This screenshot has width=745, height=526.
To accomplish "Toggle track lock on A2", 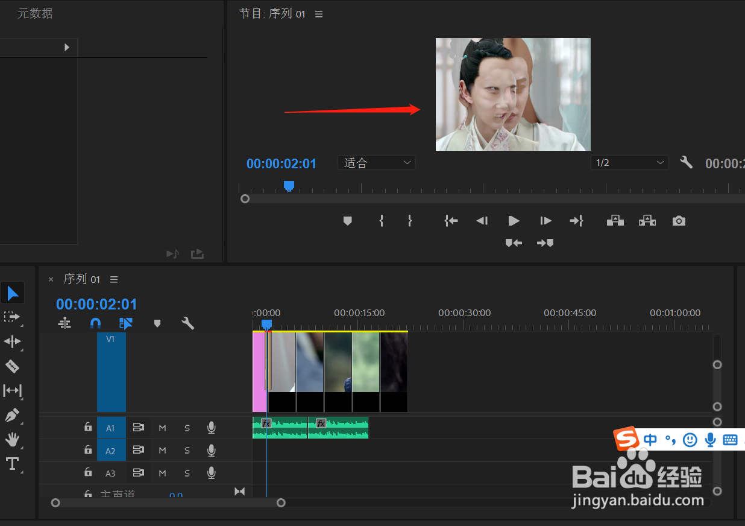I will [x=88, y=450].
